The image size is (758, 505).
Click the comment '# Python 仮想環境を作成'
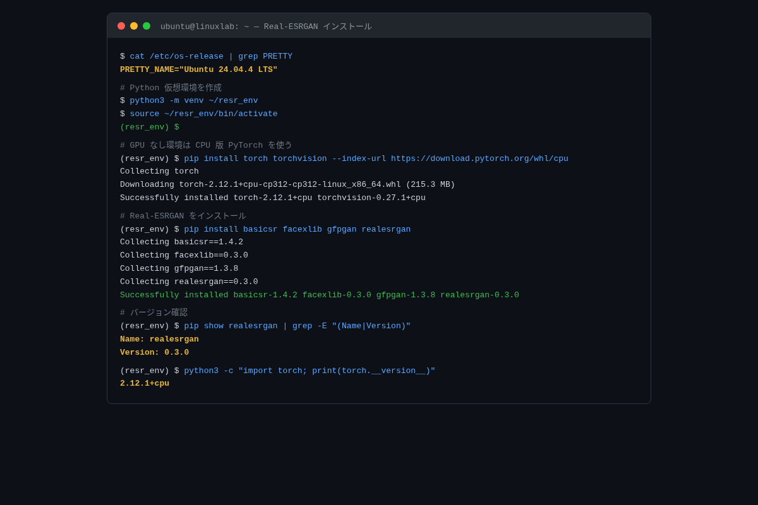(171, 88)
